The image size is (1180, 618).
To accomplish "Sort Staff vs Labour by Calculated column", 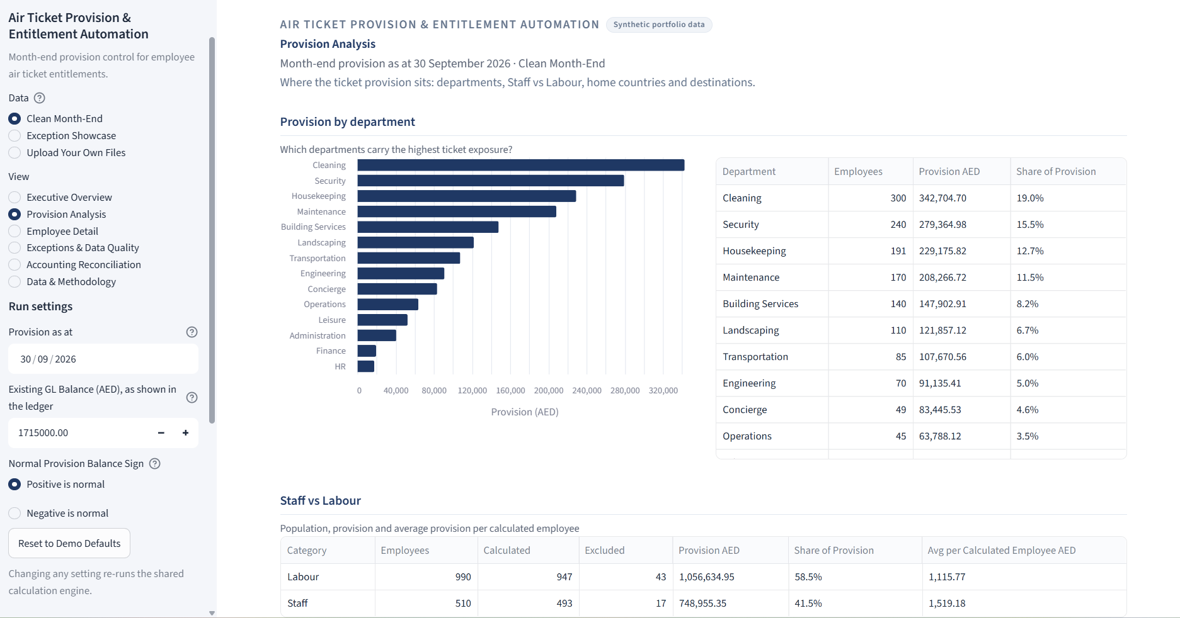I will point(529,551).
